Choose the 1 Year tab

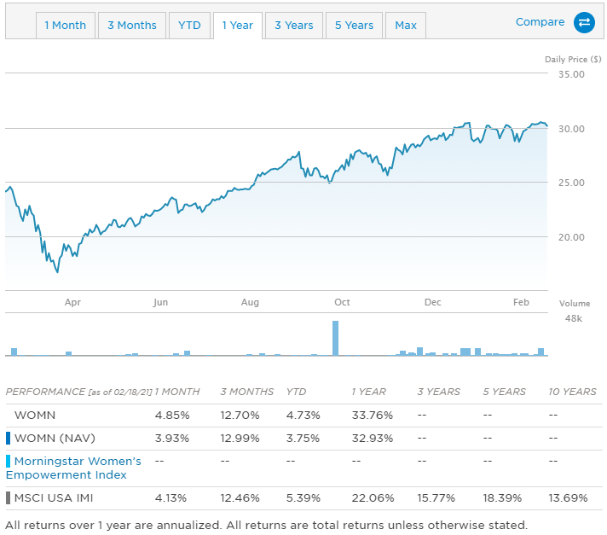pyautogui.click(x=237, y=26)
